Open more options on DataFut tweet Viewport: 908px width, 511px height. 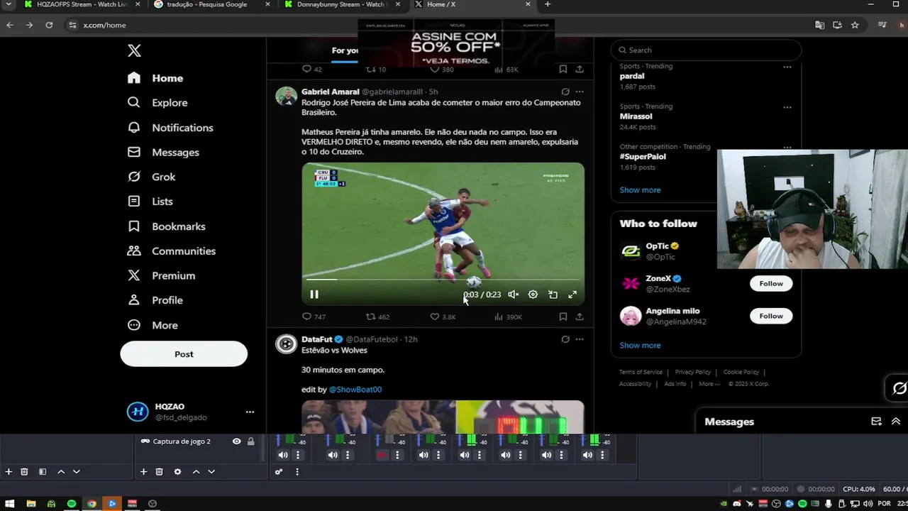coord(580,339)
